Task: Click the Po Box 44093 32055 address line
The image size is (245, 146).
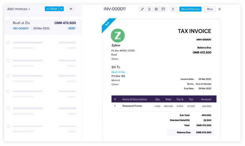Action: point(123,51)
